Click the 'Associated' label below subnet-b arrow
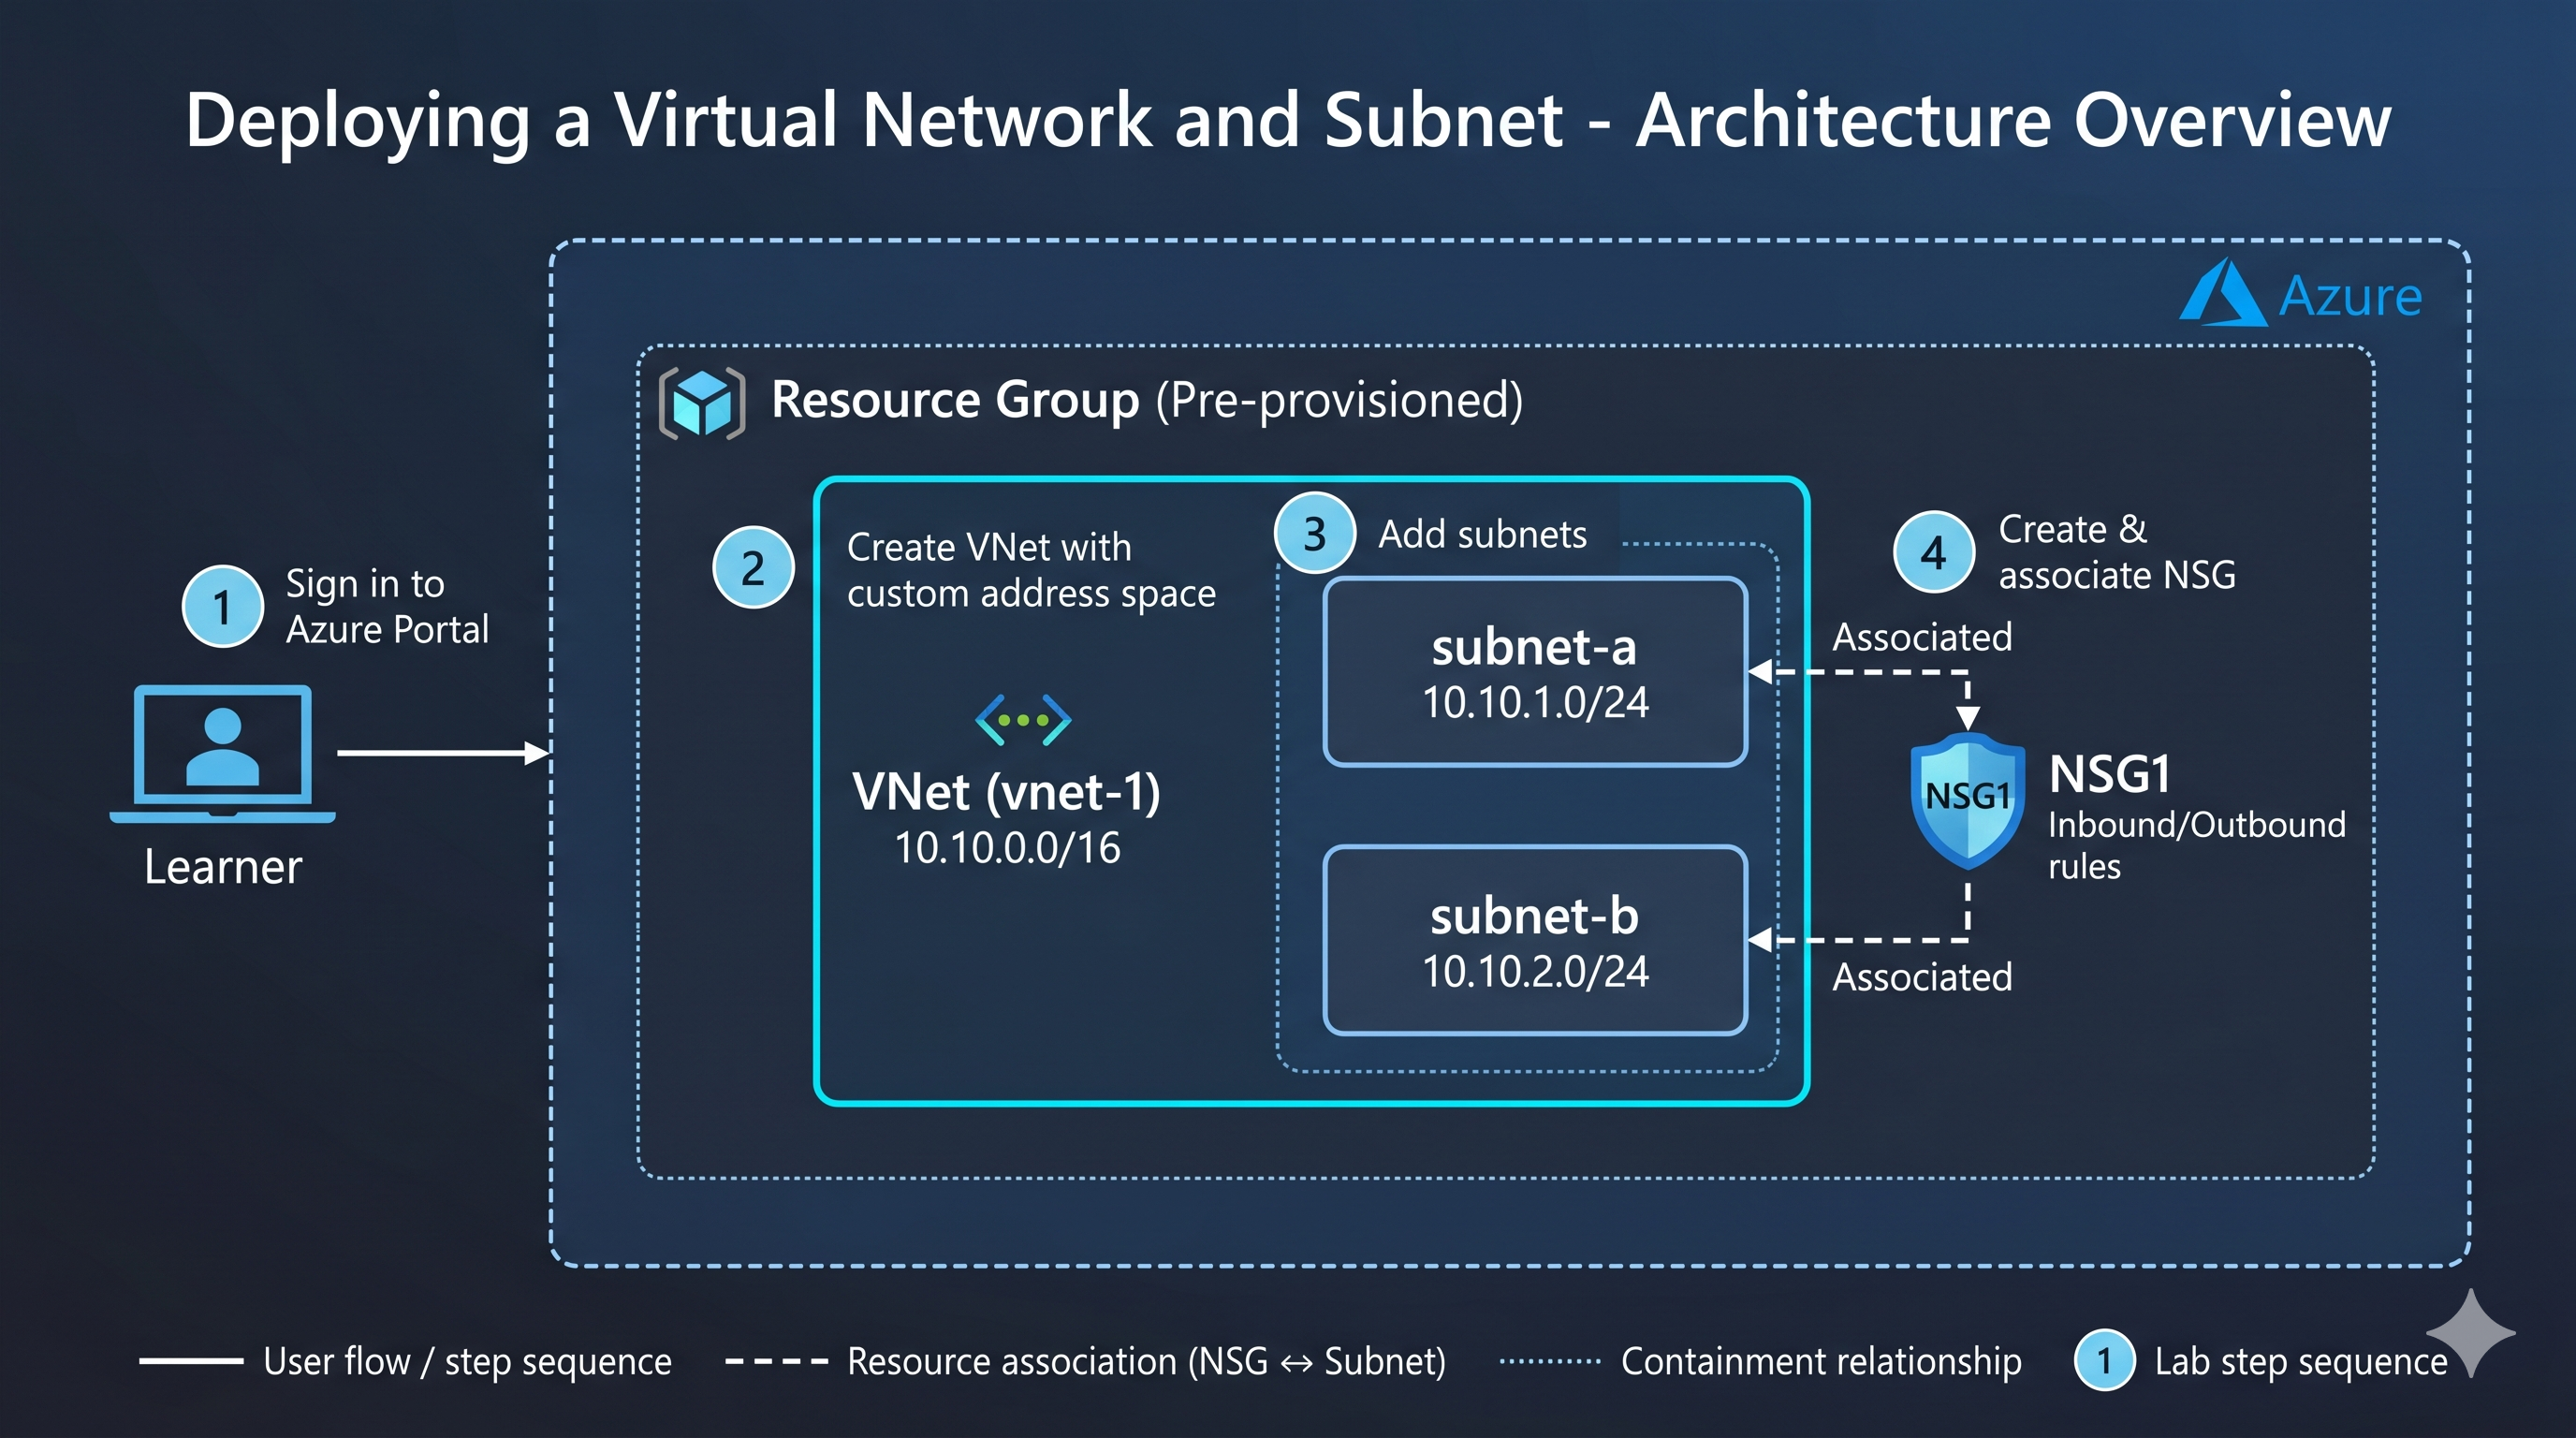Image resolution: width=2576 pixels, height=1438 pixels. click(1922, 977)
